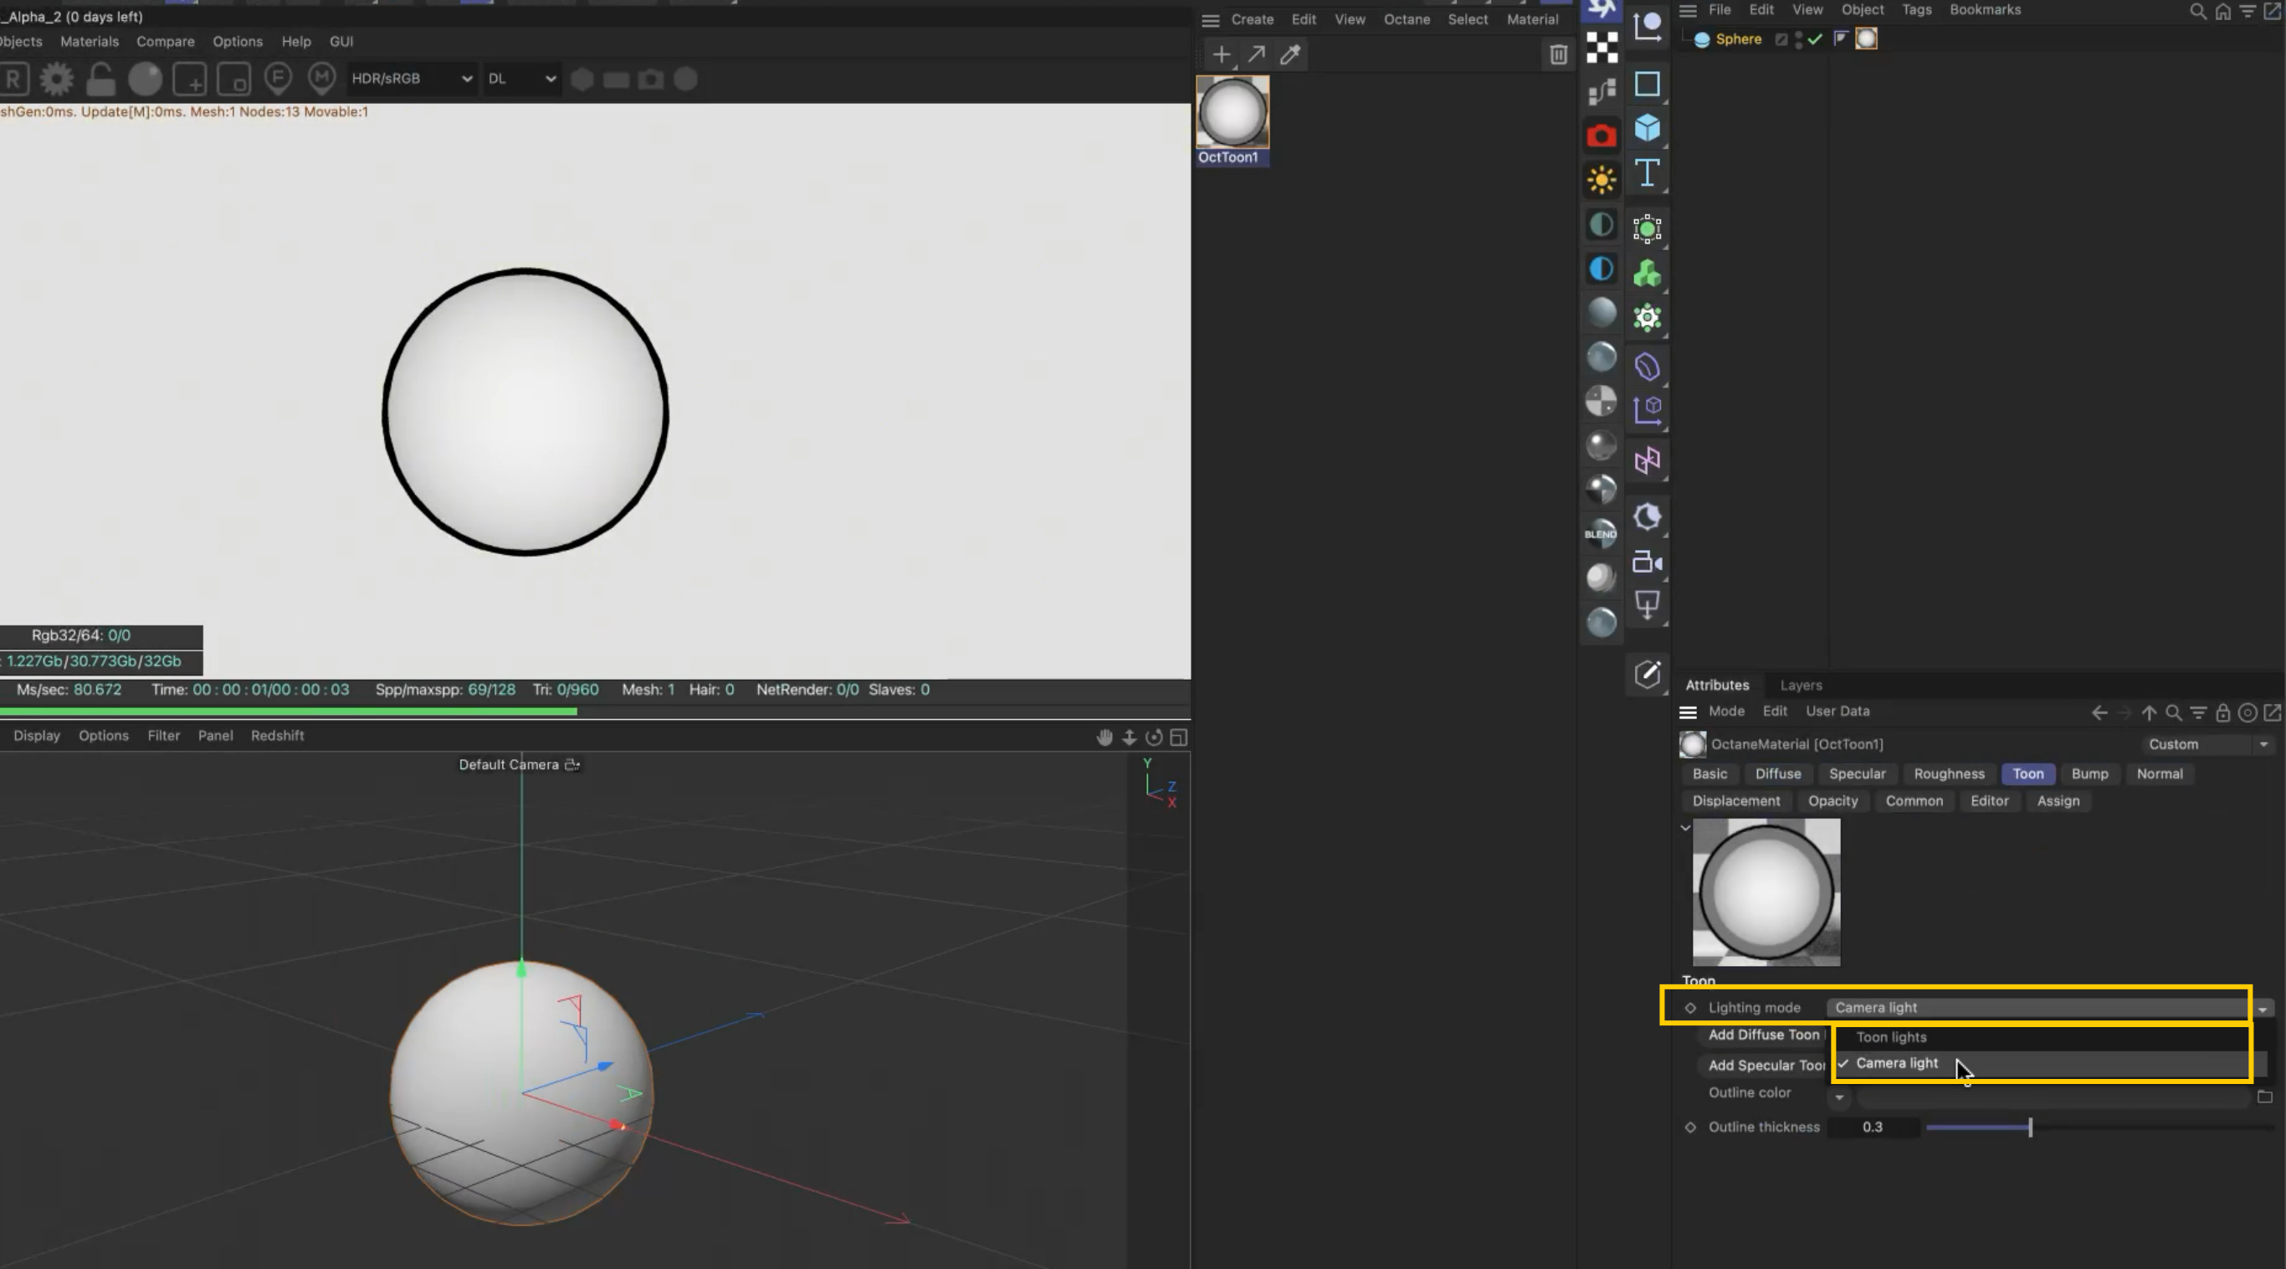Click the cube primitive icon

1647,128
